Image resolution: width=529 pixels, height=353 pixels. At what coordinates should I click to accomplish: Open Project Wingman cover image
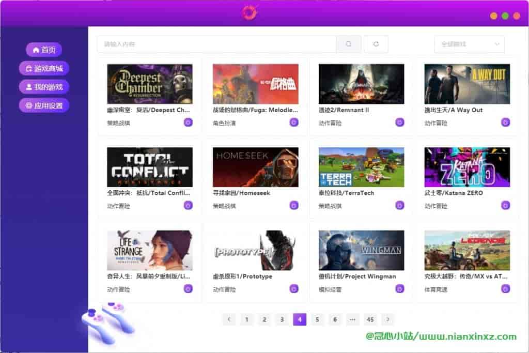pyautogui.click(x=361, y=250)
